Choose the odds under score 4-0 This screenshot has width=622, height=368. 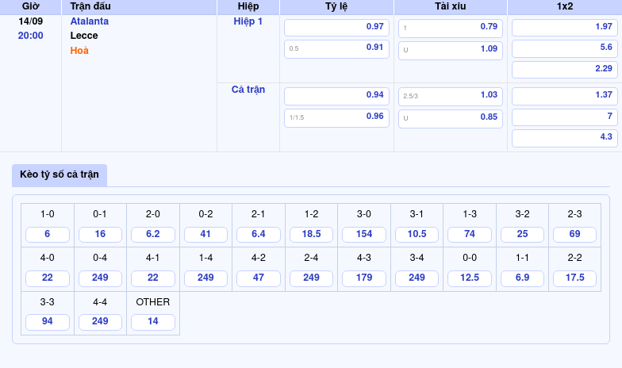point(48,278)
